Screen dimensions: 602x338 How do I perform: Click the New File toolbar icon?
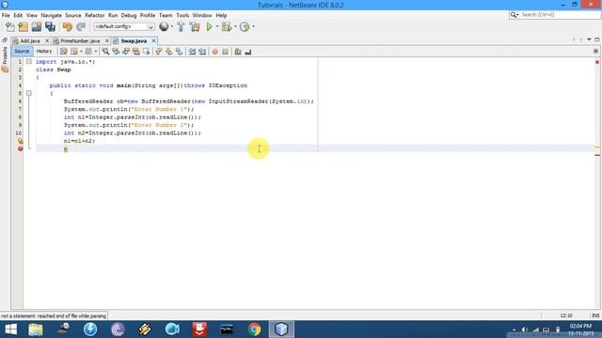tap(10, 27)
